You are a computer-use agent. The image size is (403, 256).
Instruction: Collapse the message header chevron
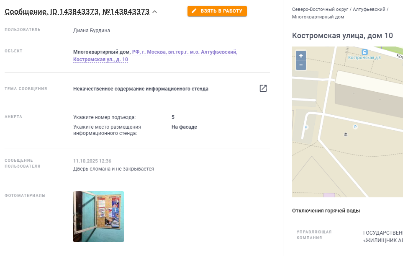(x=155, y=12)
